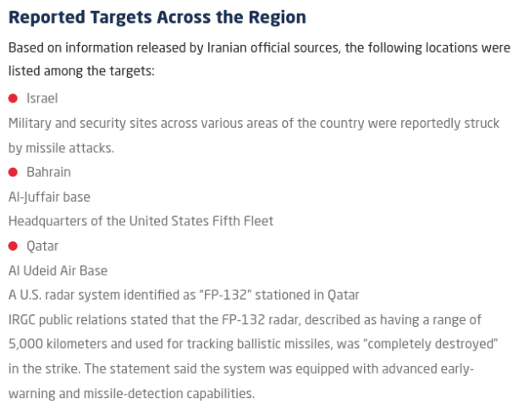Click the Al Udeid Air Base line
The image size is (529, 404).
pyautogui.click(x=58, y=271)
